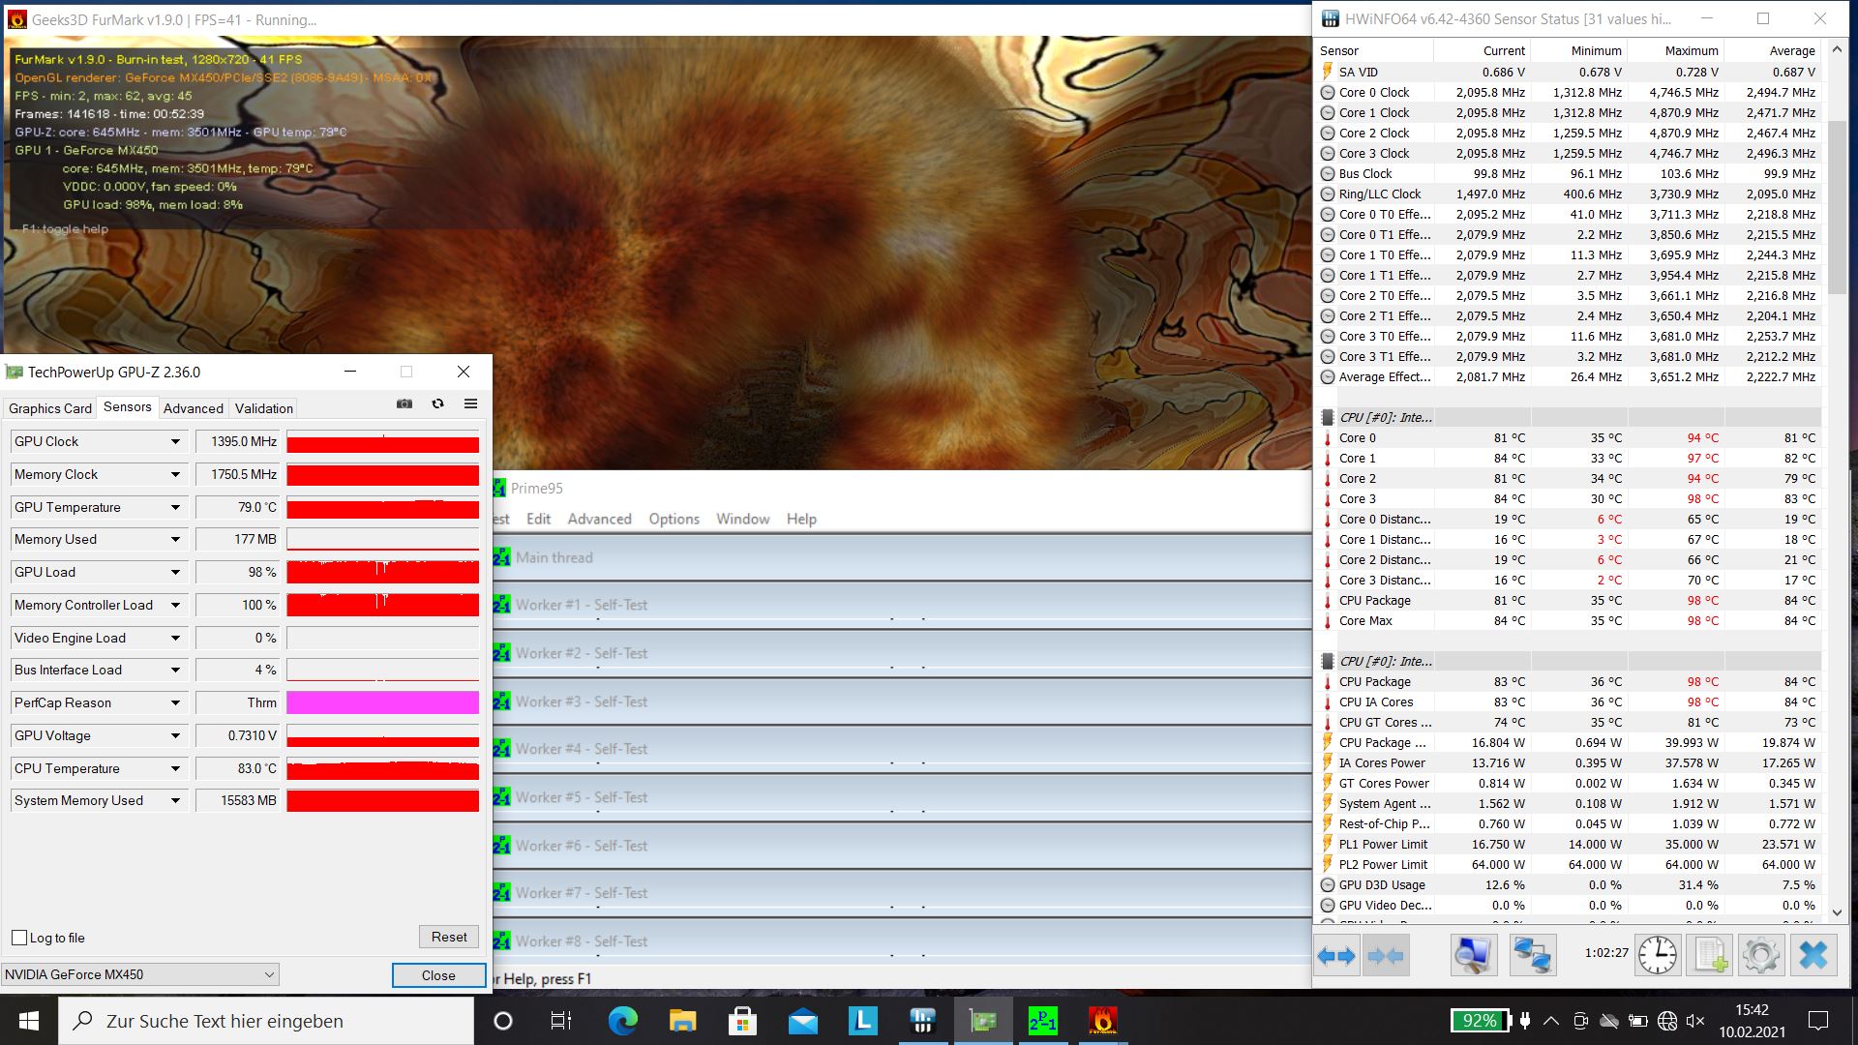Open Prime95 Window menu
Image resolution: width=1858 pixels, height=1045 pixels.
pos(742,519)
